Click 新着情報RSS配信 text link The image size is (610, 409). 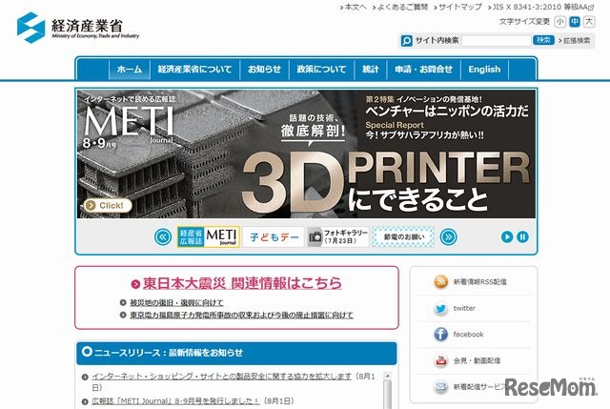point(479,282)
